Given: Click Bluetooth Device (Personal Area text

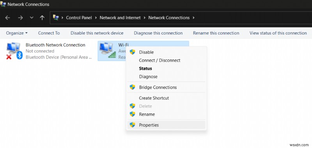Looking at the screenshot, I should 59,57.
